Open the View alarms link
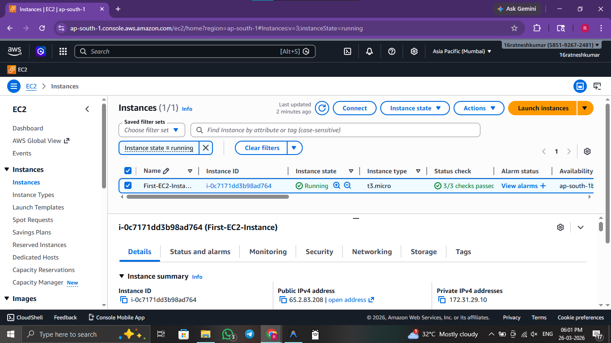The image size is (611, 343). tap(519, 186)
